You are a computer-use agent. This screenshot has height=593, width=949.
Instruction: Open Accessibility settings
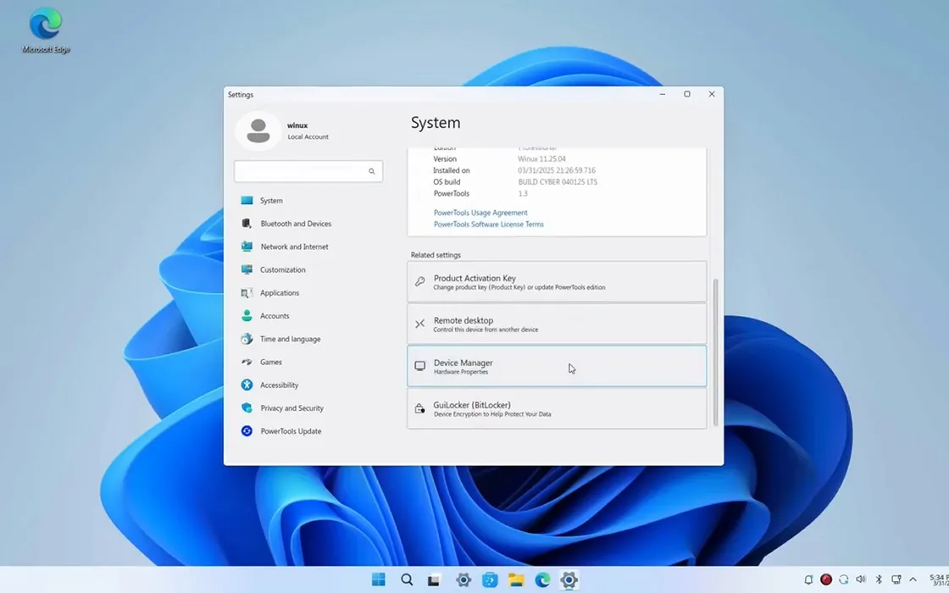pyautogui.click(x=279, y=385)
